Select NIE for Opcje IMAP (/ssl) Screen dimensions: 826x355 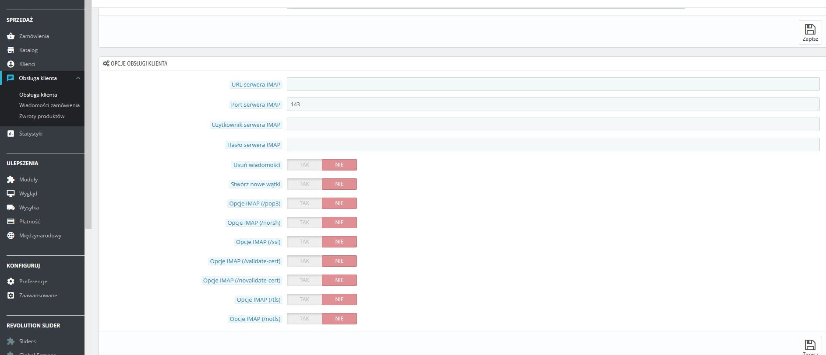339,242
